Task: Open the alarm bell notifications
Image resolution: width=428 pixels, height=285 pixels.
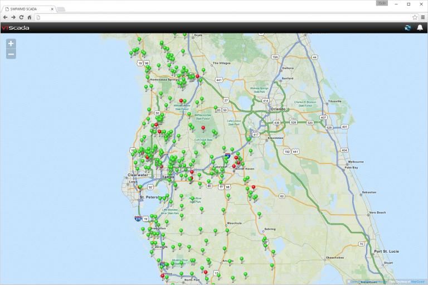Action: point(420,28)
